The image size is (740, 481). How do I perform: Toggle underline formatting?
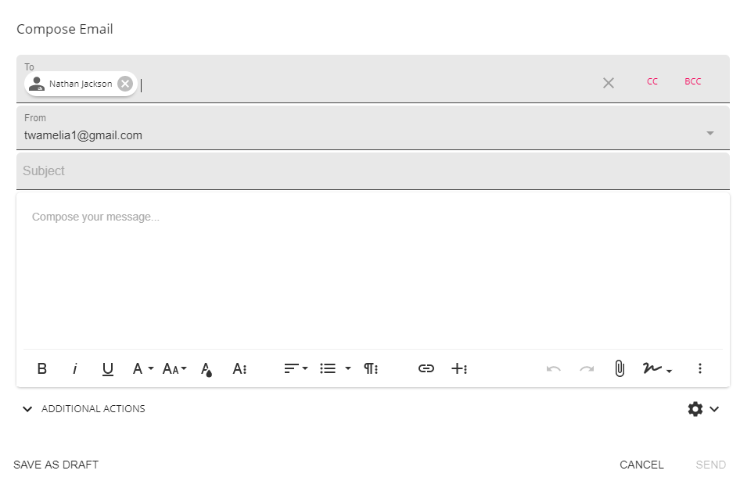108,368
